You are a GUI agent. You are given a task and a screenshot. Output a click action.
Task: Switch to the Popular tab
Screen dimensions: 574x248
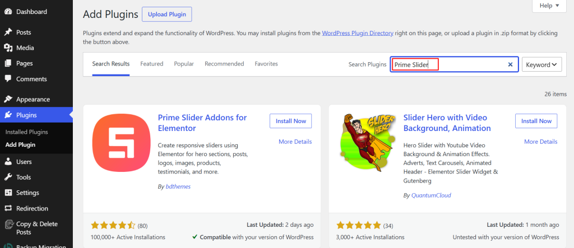point(184,64)
